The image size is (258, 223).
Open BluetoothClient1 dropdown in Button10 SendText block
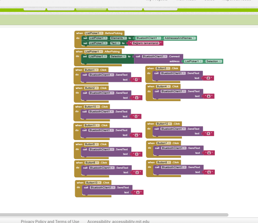[x=101, y=112]
